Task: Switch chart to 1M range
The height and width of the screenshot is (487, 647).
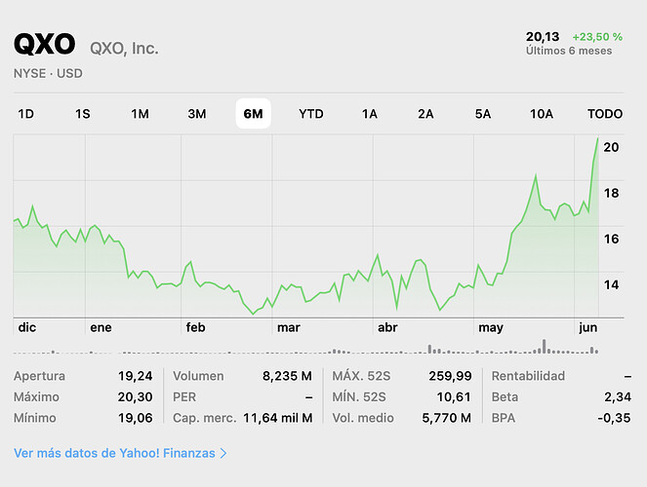Action: pos(140,114)
